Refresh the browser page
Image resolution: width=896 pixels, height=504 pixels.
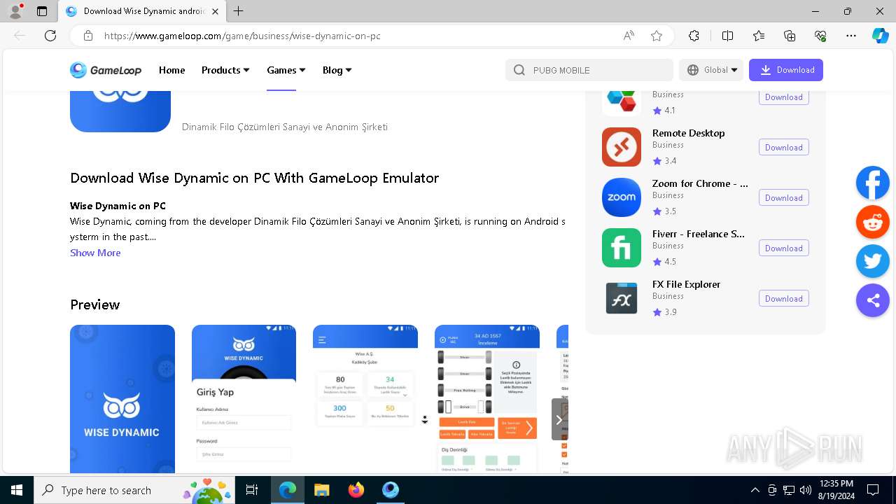pyautogui.click(x=50, y=36)
